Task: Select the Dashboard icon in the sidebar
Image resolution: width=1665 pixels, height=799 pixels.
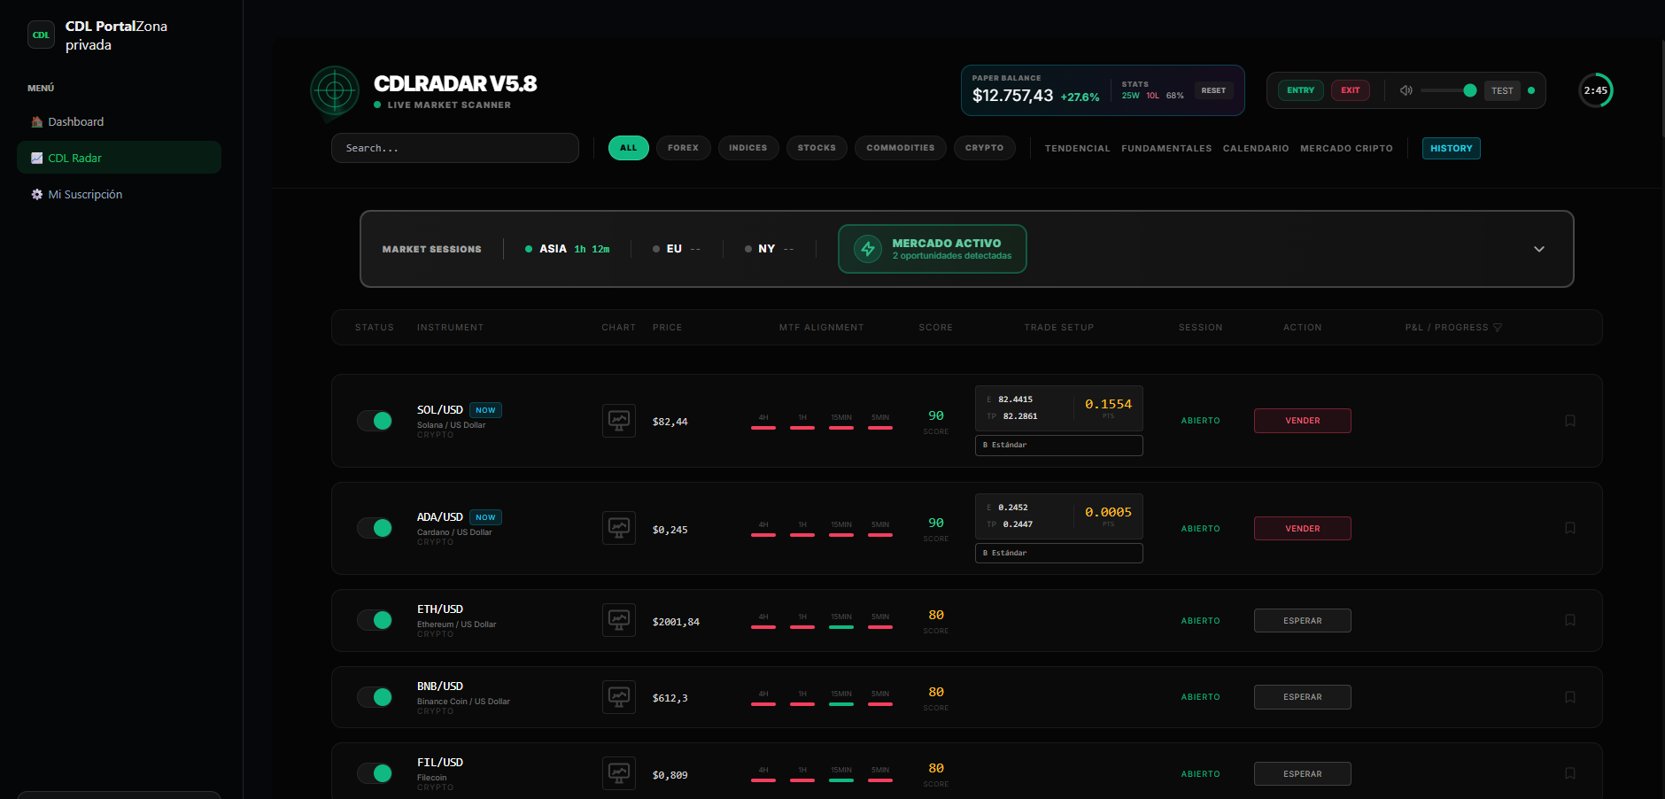Action: (36, 121)
